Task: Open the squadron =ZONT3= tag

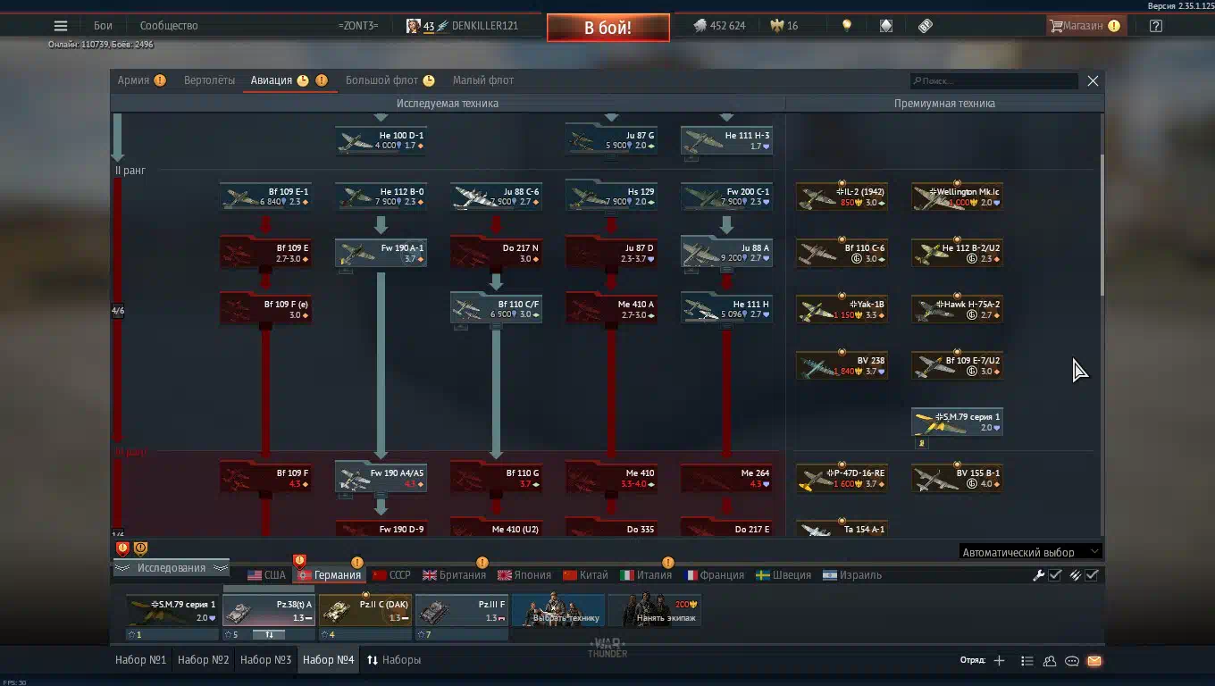Action: (x=358, y=26)
